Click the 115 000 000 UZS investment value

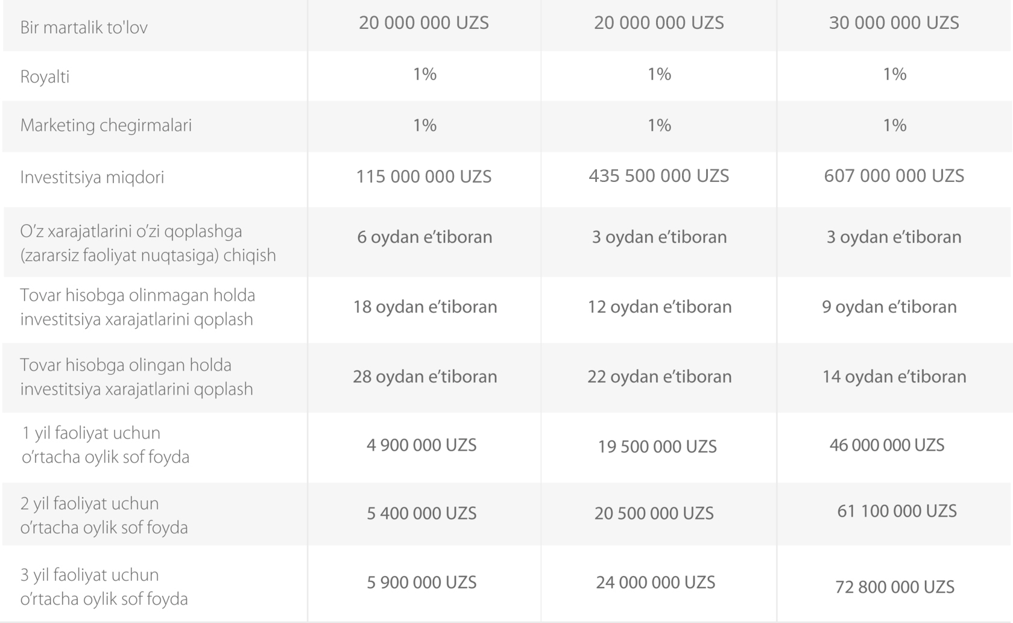coord(424,177)
